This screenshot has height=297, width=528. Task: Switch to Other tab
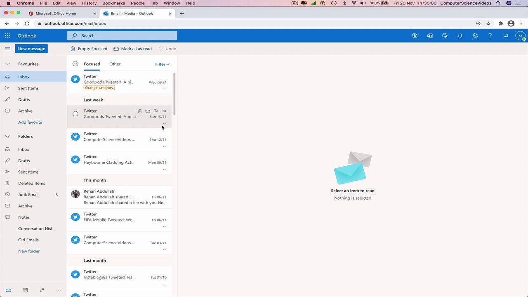click(115, 64)
